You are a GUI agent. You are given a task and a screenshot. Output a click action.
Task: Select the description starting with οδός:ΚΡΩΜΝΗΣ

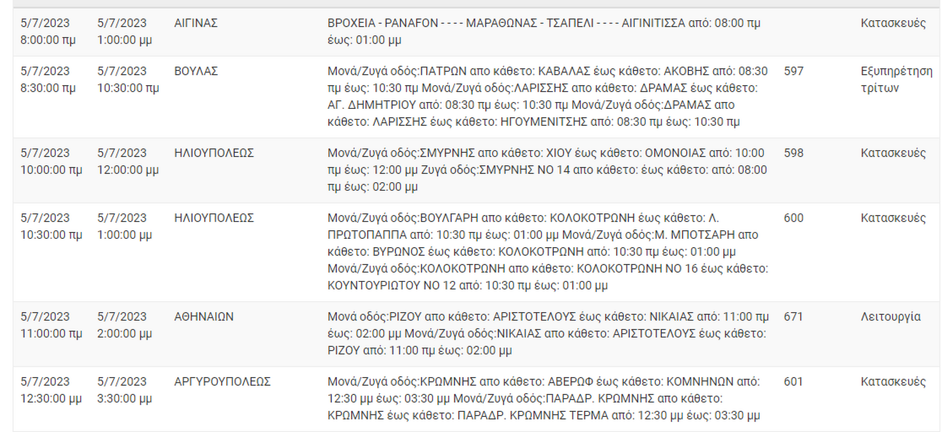tap(544, 398)
